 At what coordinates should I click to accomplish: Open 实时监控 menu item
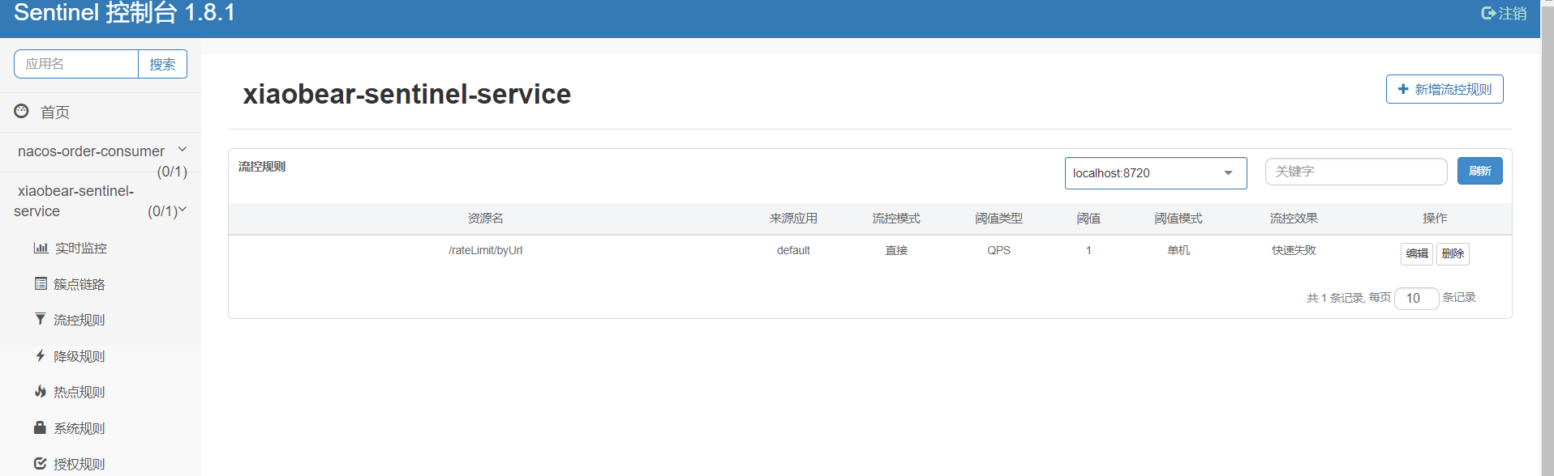pyautogui.click(x=81, y=248)
